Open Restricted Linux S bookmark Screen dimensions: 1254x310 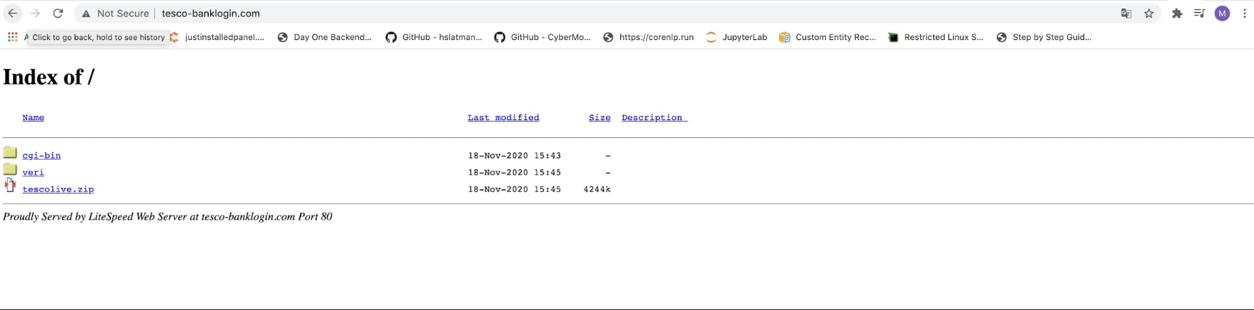936,37
